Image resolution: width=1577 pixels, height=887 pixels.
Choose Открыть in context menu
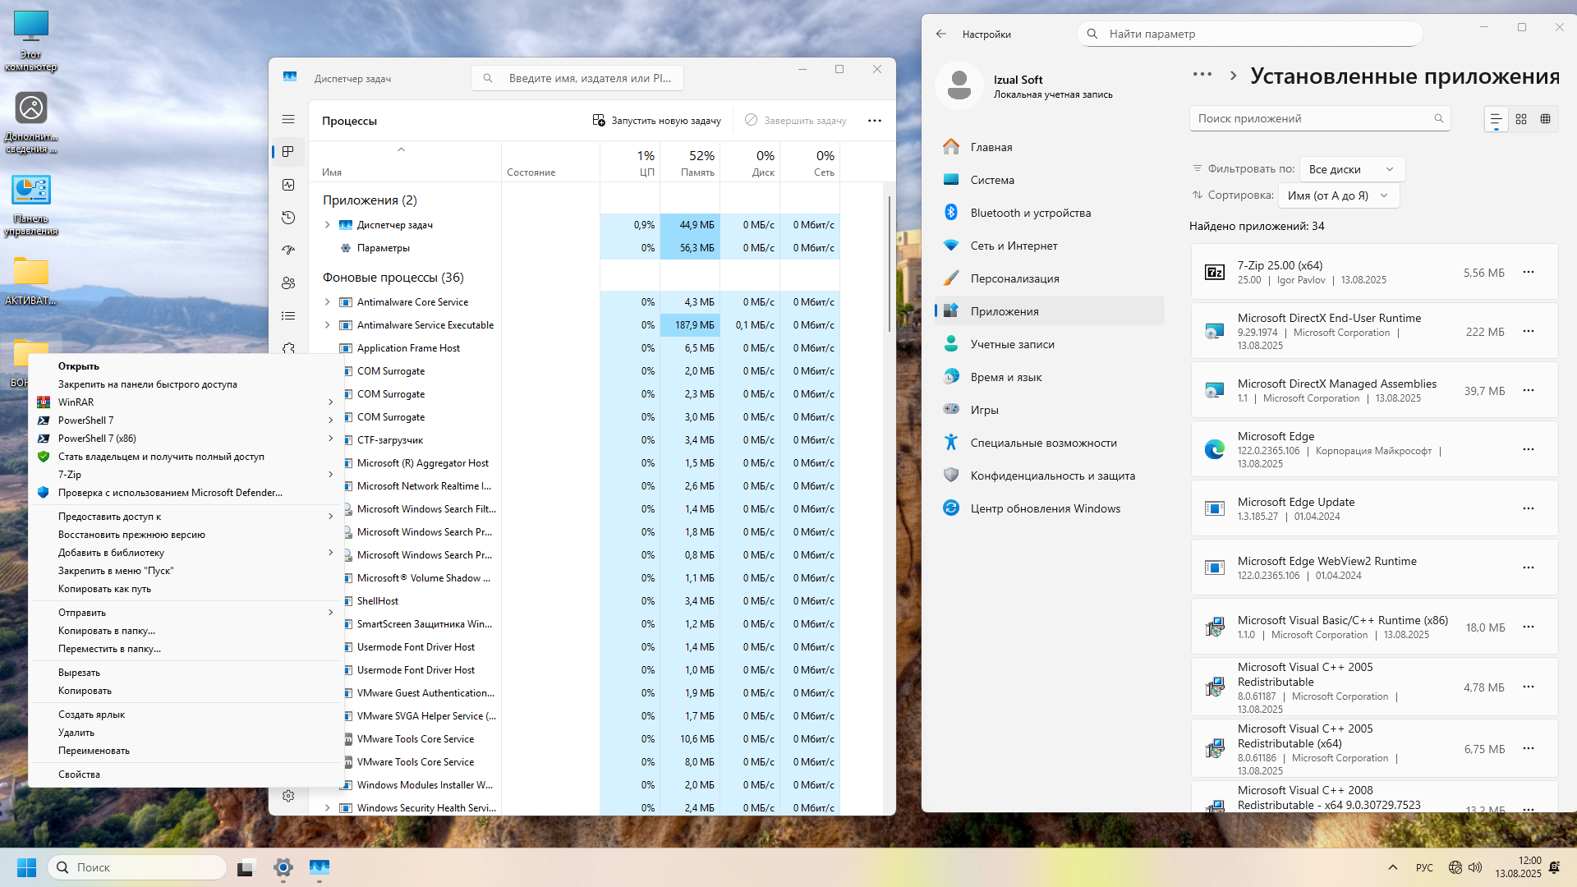tap(186, 366)
